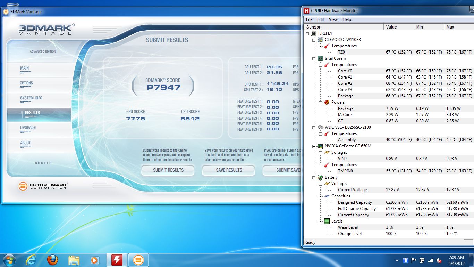The width and height of the screenshot is (474, 267).
Task: Collapse the Powers group under Intel Core i7
Action: (321, 102)
